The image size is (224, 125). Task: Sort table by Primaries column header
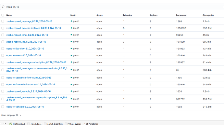pos(127,15)
